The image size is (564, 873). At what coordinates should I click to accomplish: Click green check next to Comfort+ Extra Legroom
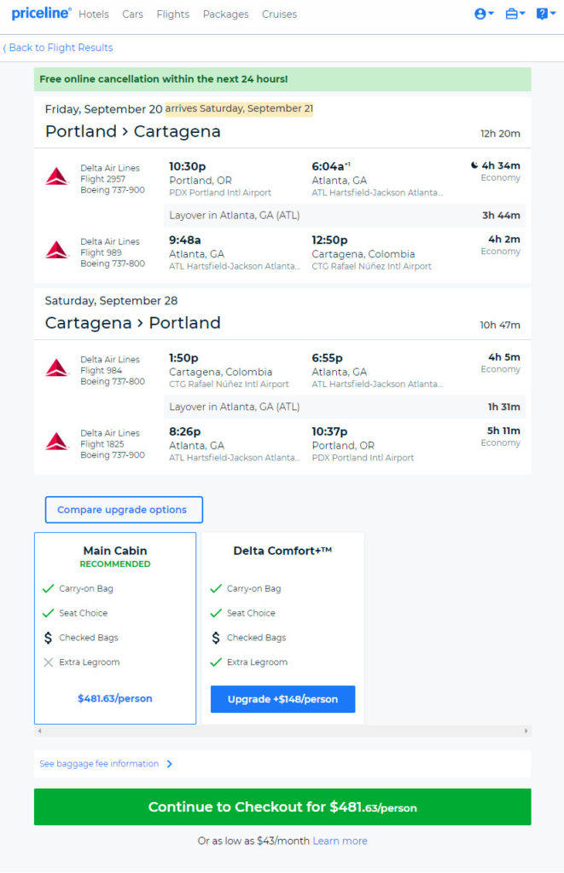click(x=216, y=662)
